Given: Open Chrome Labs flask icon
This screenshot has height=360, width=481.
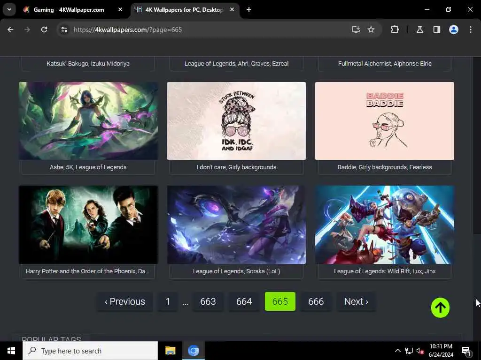Looking at the screenshot, I should point(420,30).
